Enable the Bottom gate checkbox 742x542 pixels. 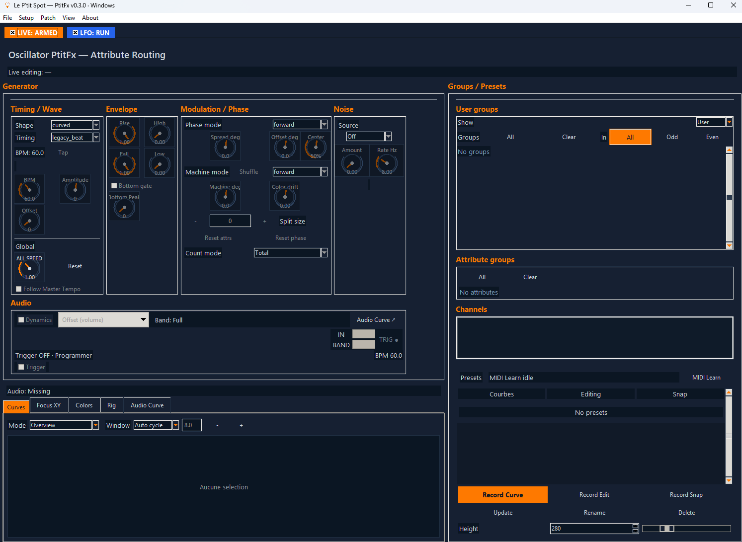(114, 186)
